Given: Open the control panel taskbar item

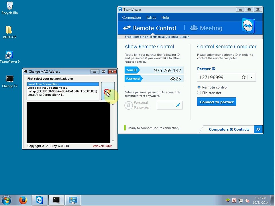Looking at the screenshot, I should 73,200.
